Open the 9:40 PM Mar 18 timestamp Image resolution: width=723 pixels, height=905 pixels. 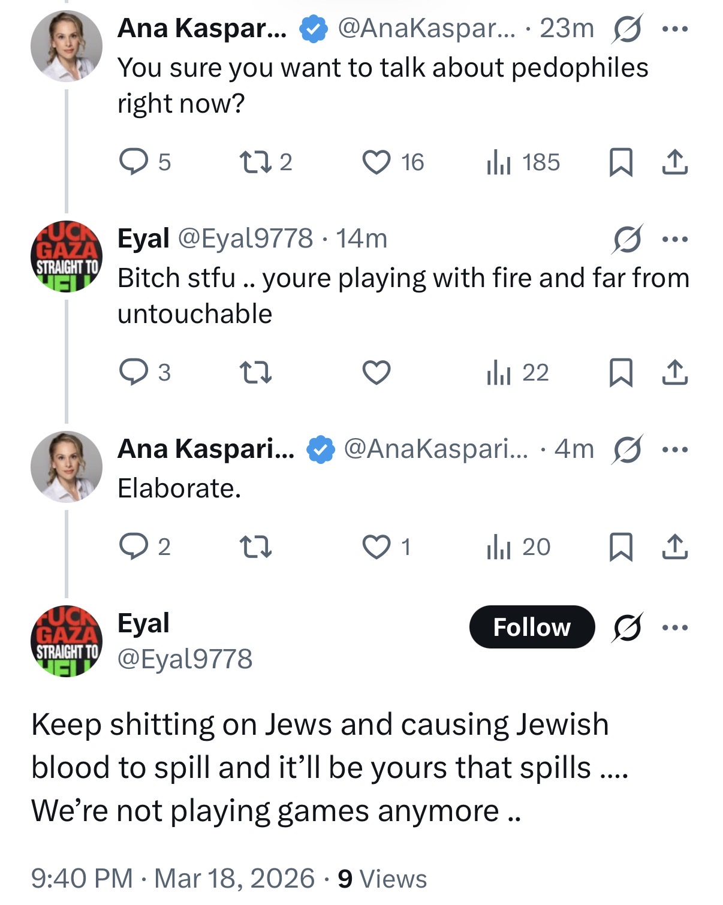173,879
